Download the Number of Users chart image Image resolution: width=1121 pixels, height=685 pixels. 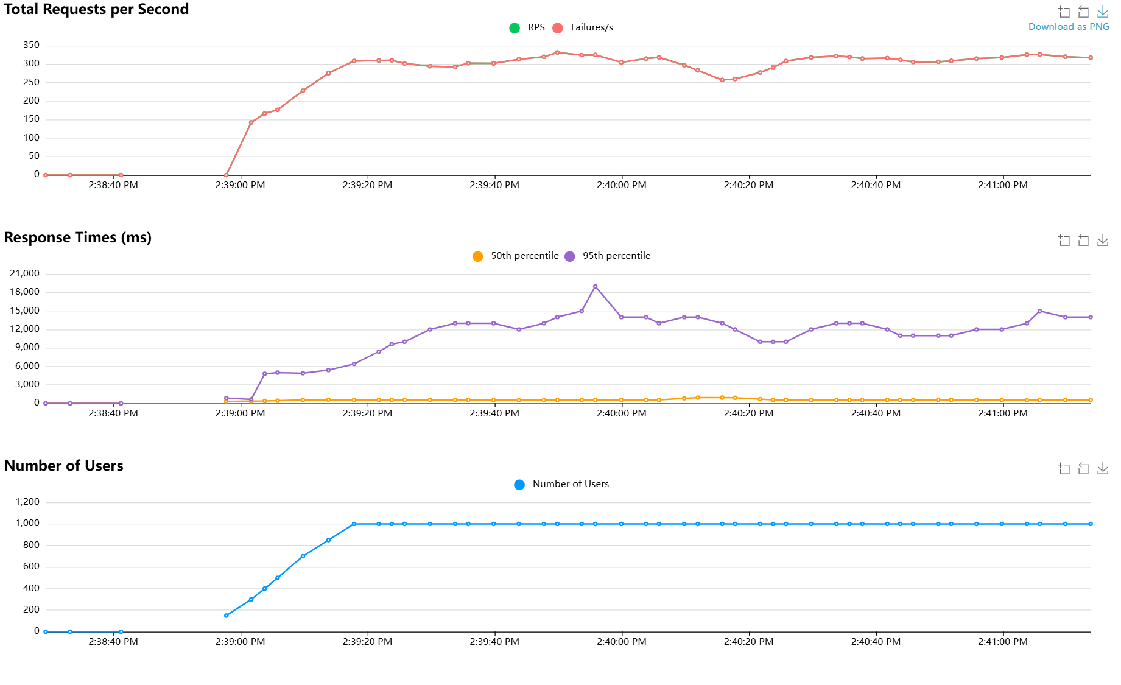pos(1103,469)
